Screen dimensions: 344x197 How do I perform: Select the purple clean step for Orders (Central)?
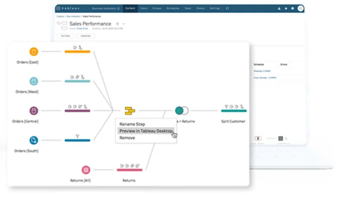[78, 111]
